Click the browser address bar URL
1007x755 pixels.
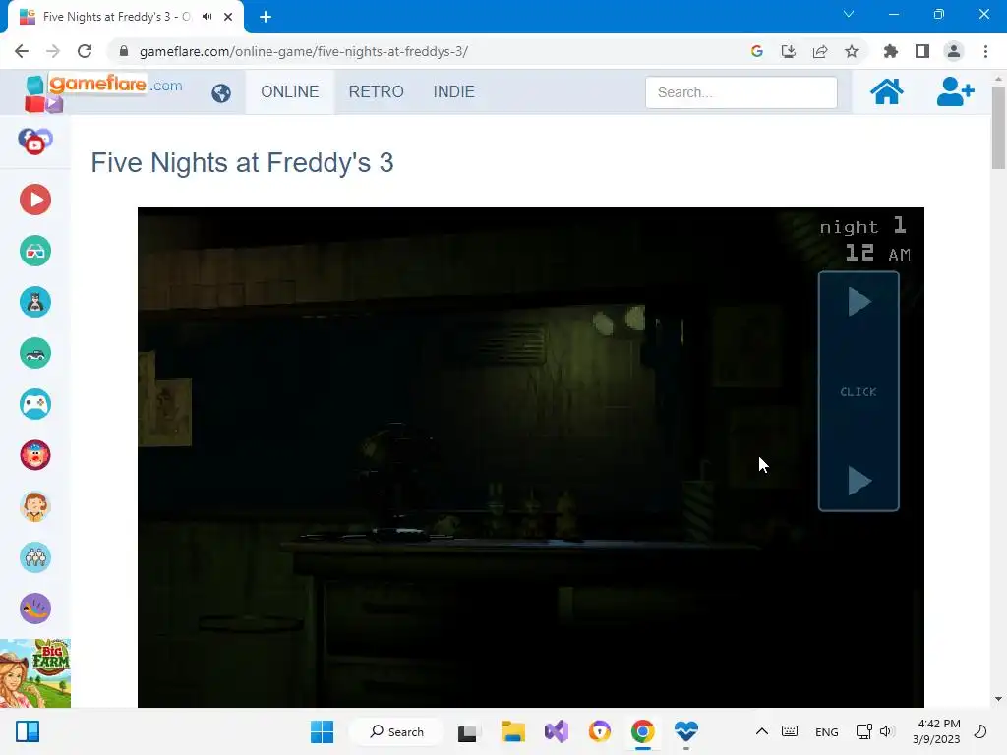point(304,51)
